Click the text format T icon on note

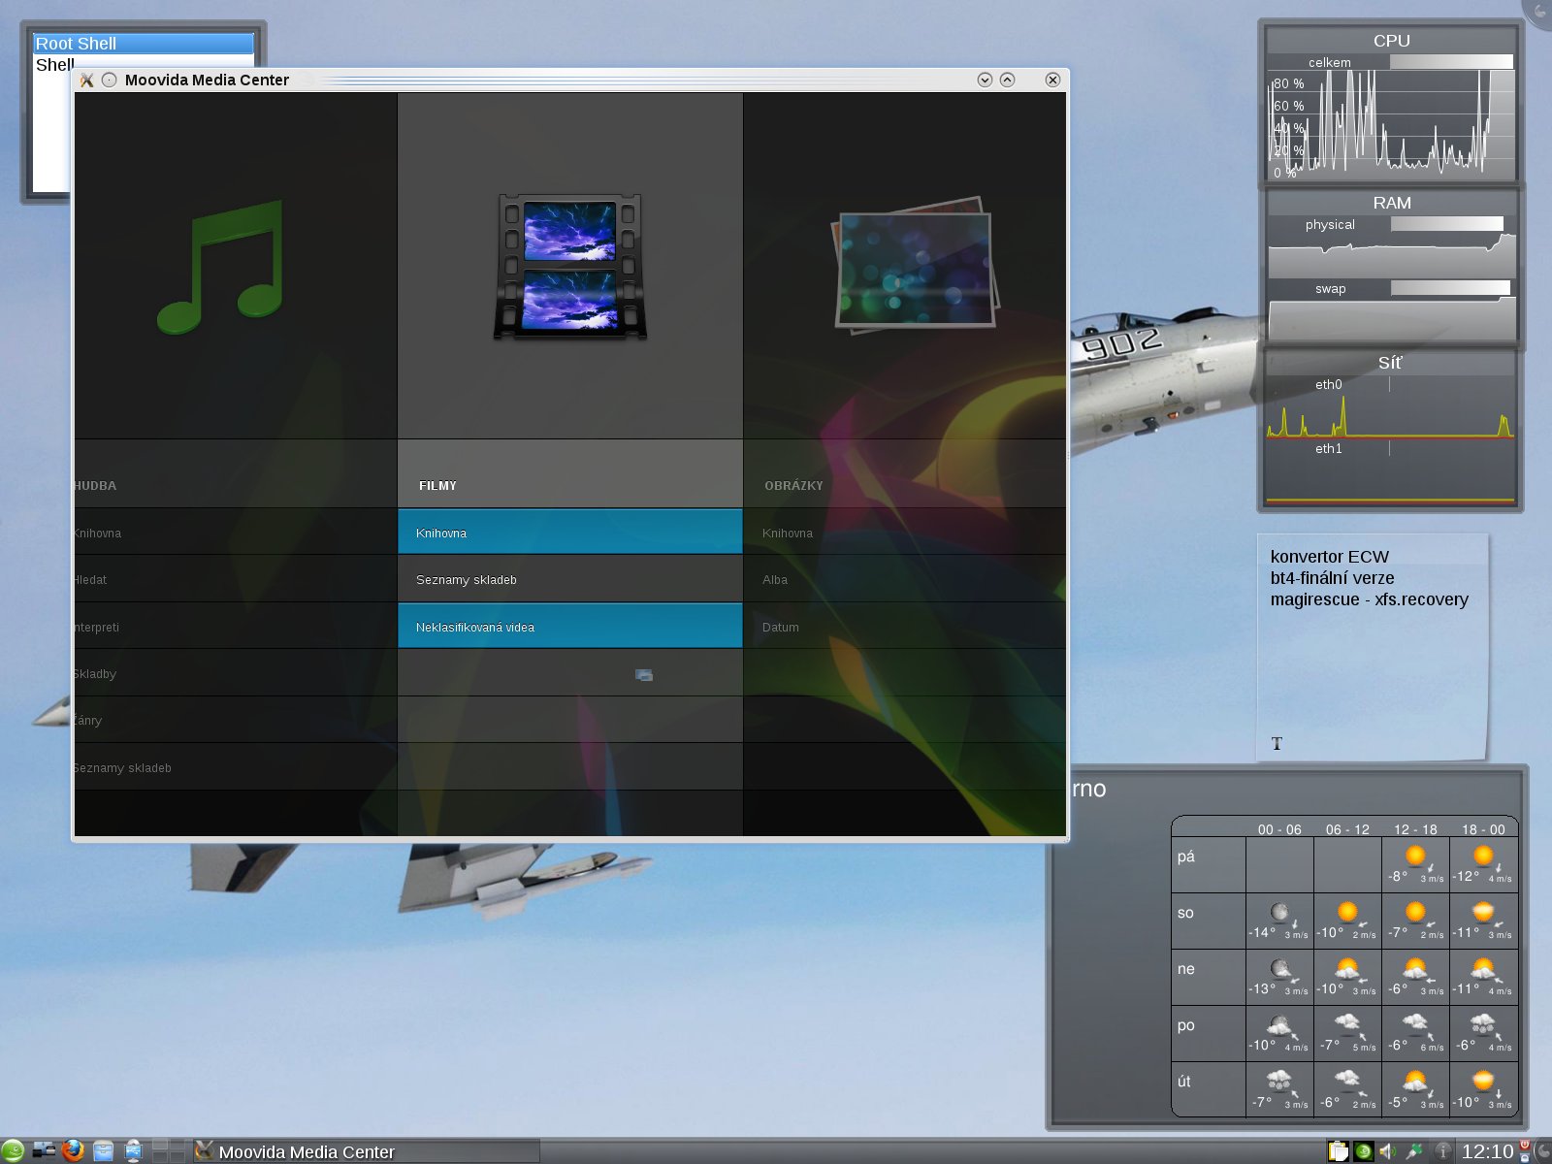point(1277,744)
